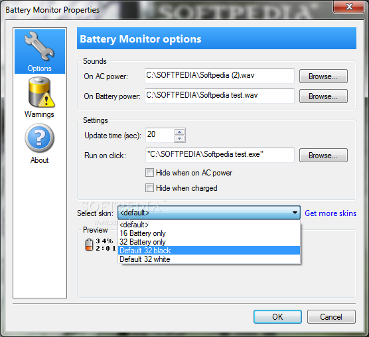
Task: Decrease update time with down arrow
Action: point(180,138)
